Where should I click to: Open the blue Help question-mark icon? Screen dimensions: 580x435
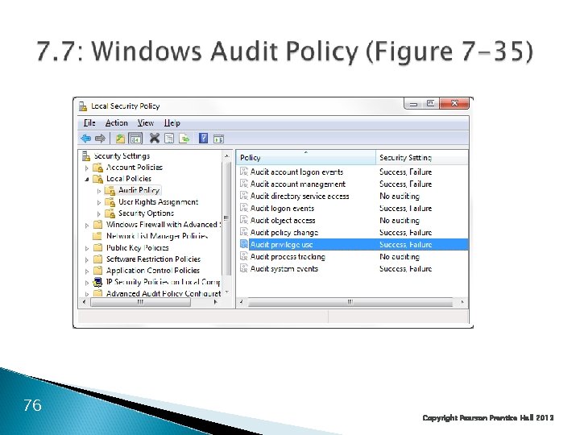click(204, 139)
